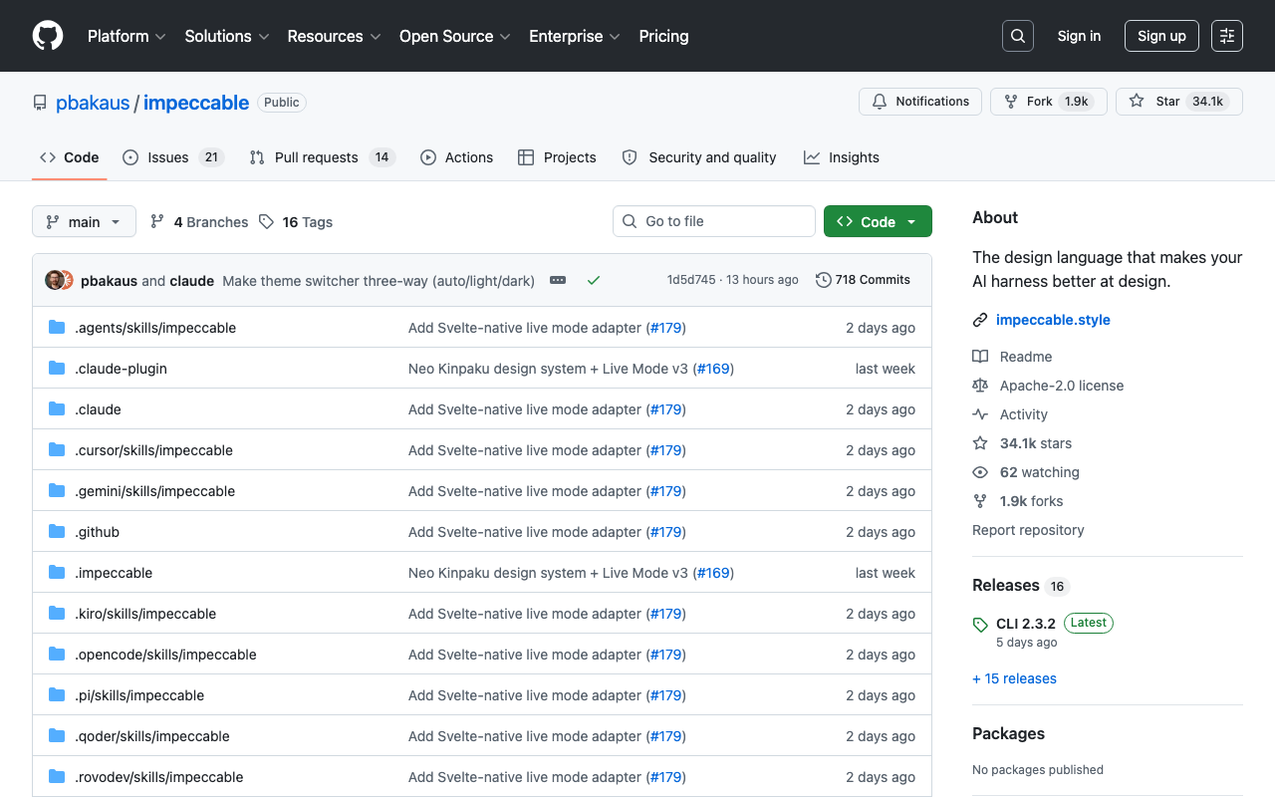The width and height of the screenshot is (1275, 797).
Task: Switch to the Issues tab
Action: click(x=173, y=157)
